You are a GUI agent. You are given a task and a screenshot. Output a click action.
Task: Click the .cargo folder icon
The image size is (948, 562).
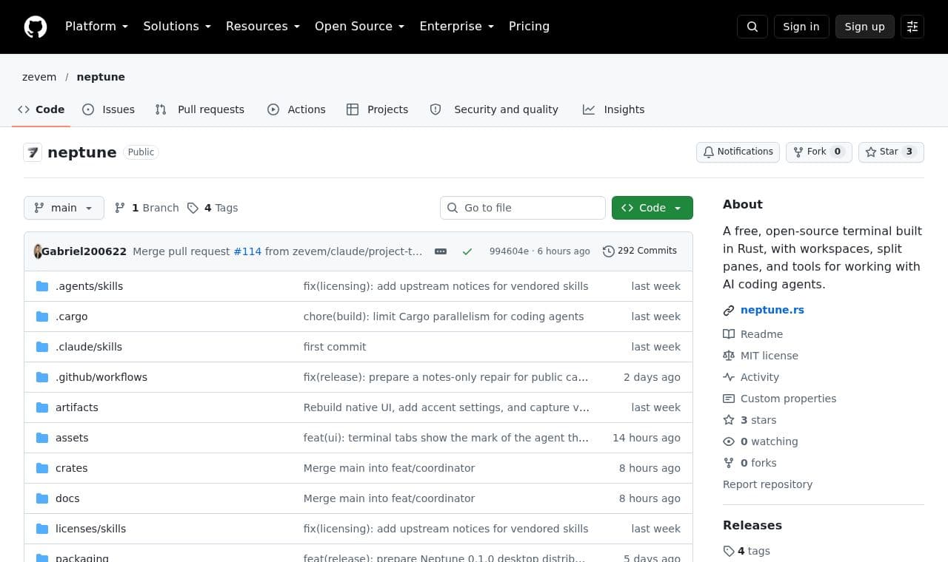[42, 316]
